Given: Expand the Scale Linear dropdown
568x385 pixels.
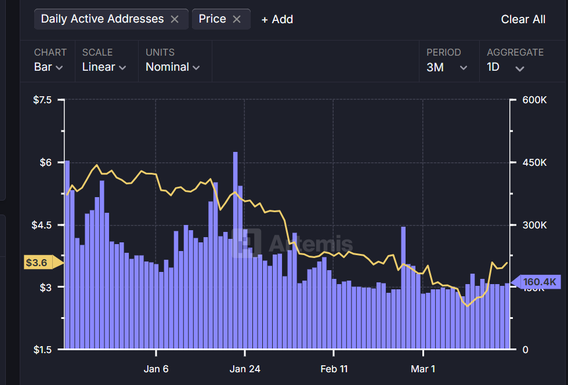Looking at the screenshot, I should [104, 67].
